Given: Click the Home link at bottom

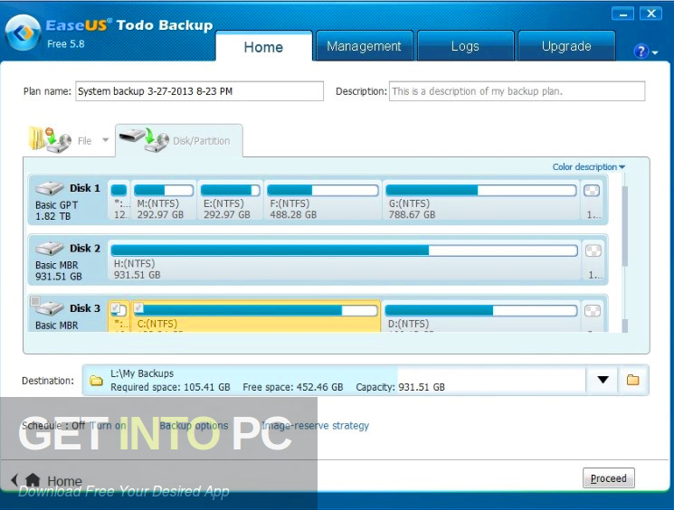Looking at the screenshot, I should [x=64, y=481].
